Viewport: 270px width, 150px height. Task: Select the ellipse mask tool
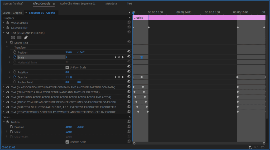click(x=13, y=38)
